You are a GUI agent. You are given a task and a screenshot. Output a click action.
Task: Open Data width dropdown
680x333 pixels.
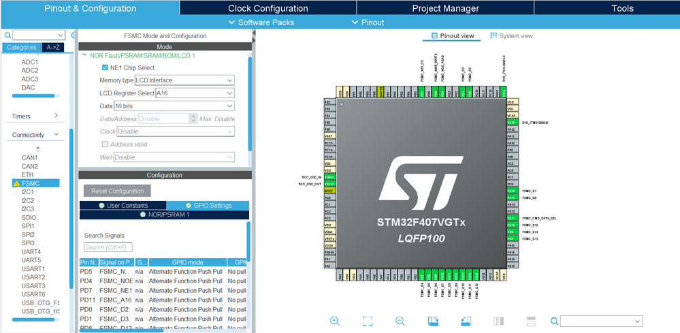click(x=174, y=106)
